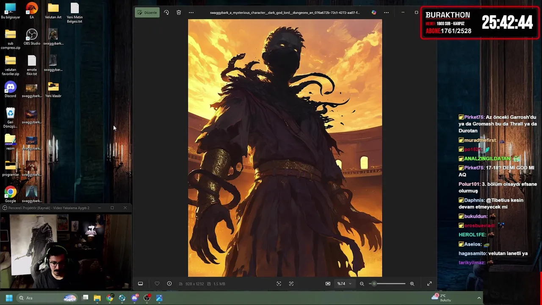The height and width of the screenshot is (305, 542).
Task: Open the EA app desktop icon
Action: (x=32, y=11)
